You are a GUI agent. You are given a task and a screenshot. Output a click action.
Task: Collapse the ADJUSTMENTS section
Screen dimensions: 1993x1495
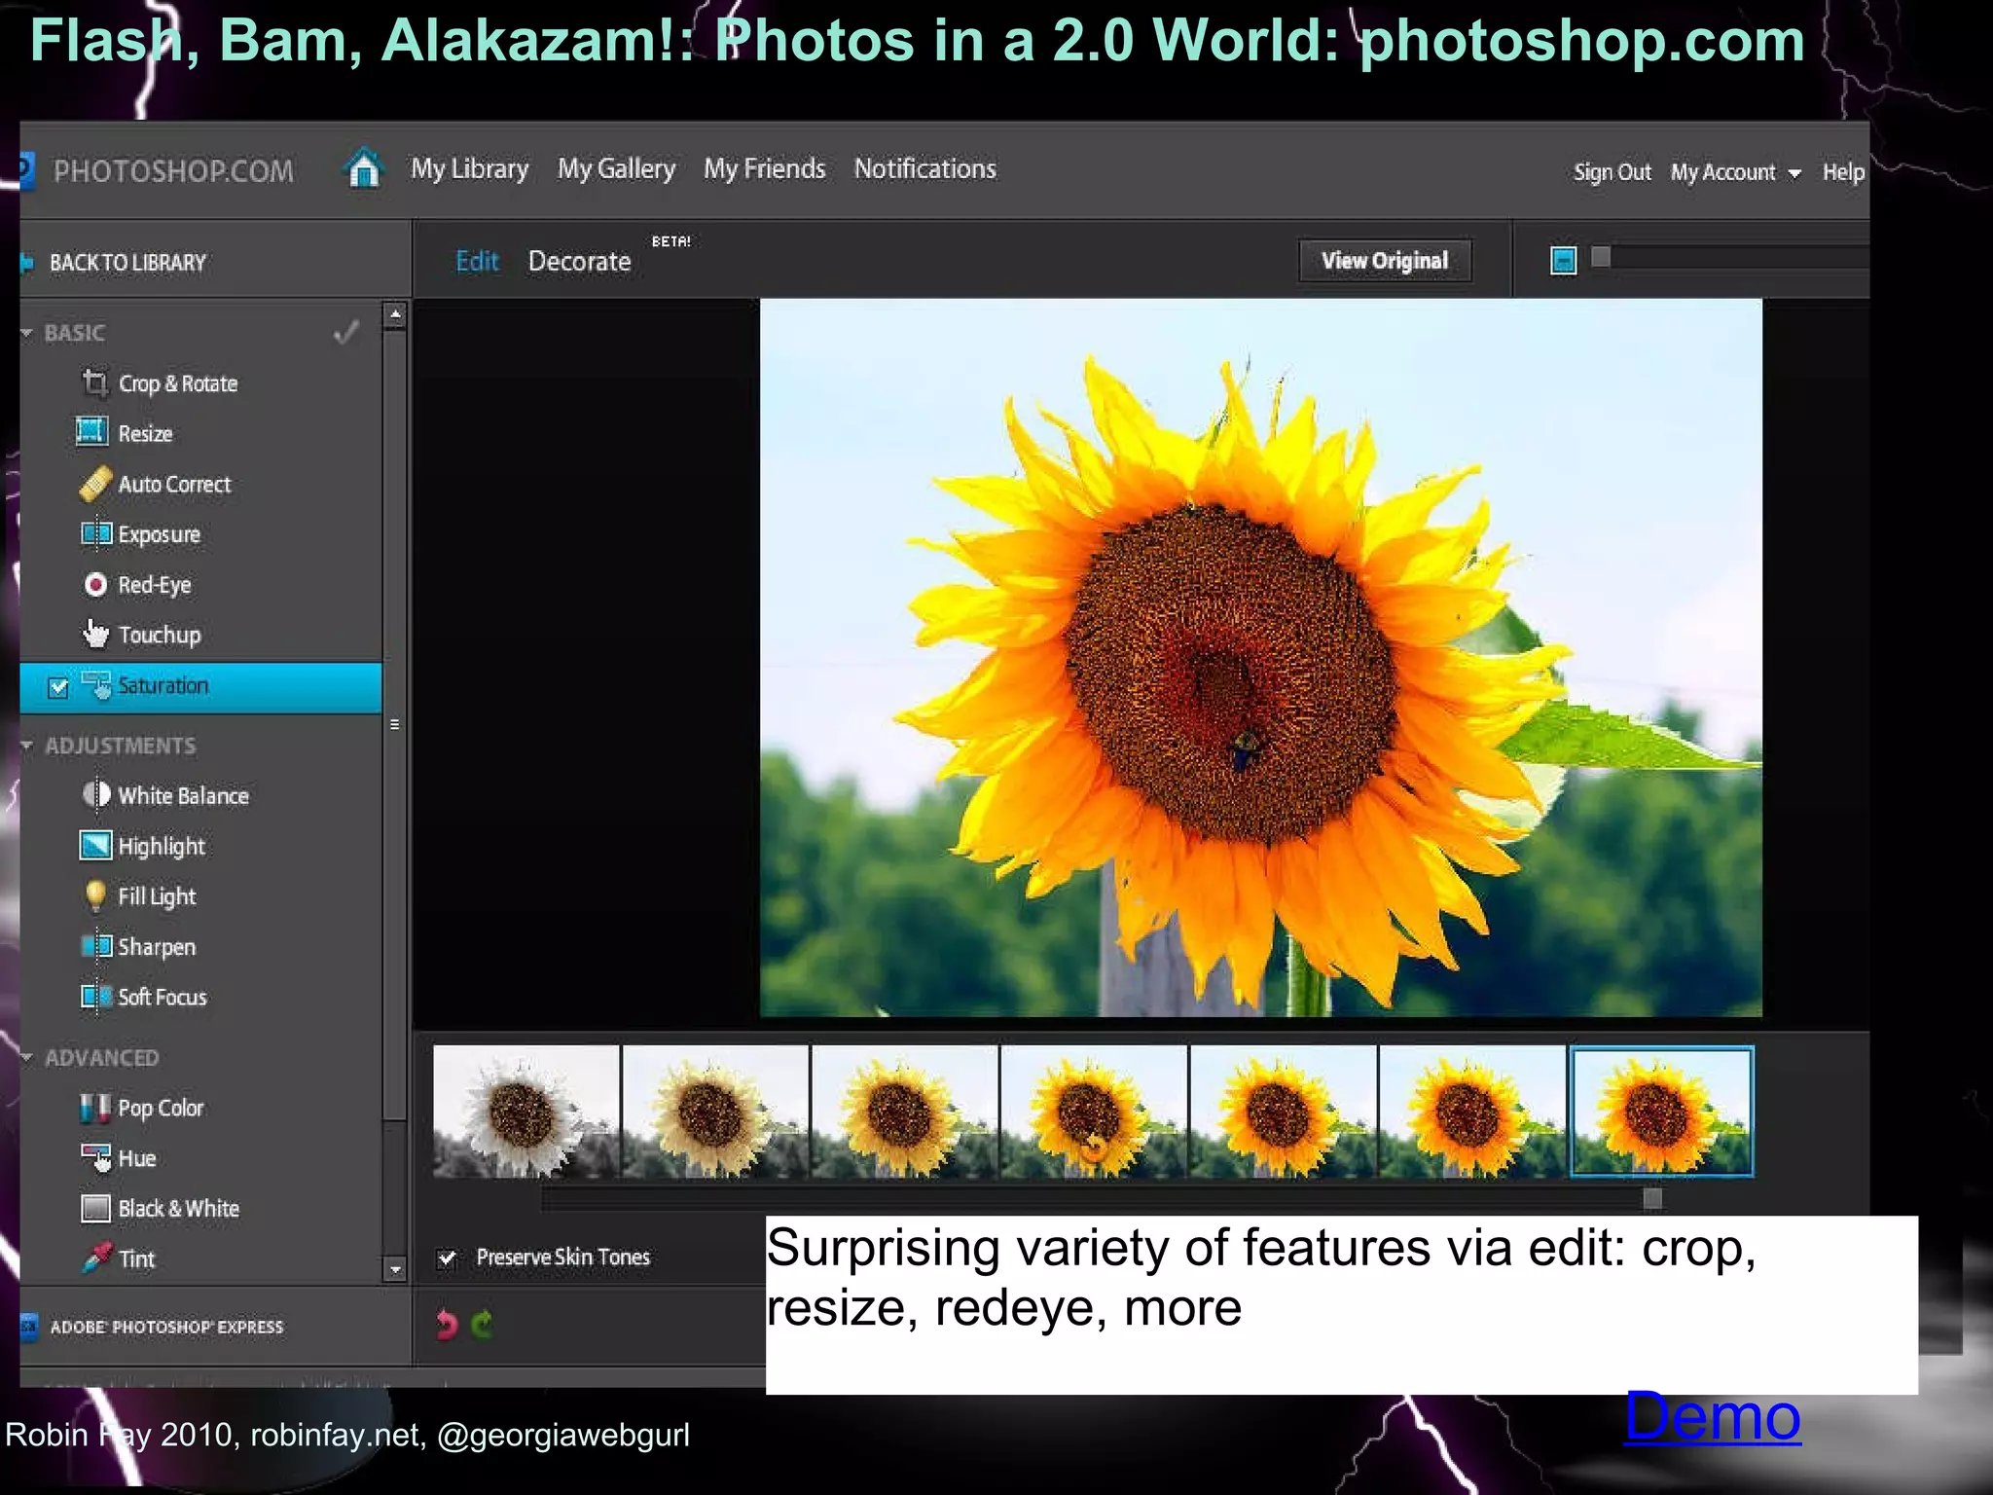pyautogui.click(x=27, y=746)
